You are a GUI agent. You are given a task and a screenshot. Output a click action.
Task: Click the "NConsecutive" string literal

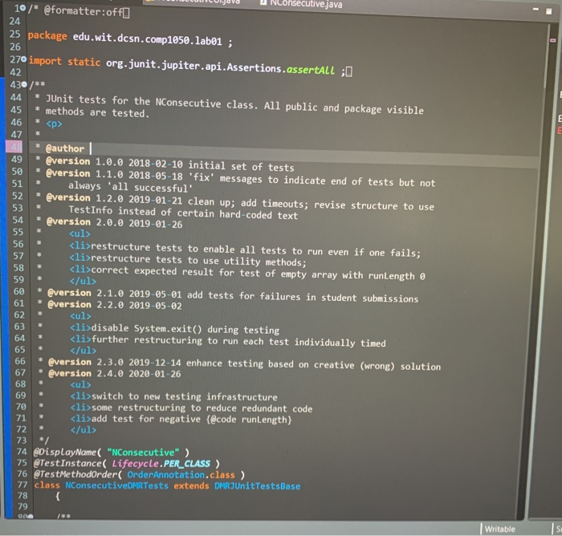click(143, 453)
